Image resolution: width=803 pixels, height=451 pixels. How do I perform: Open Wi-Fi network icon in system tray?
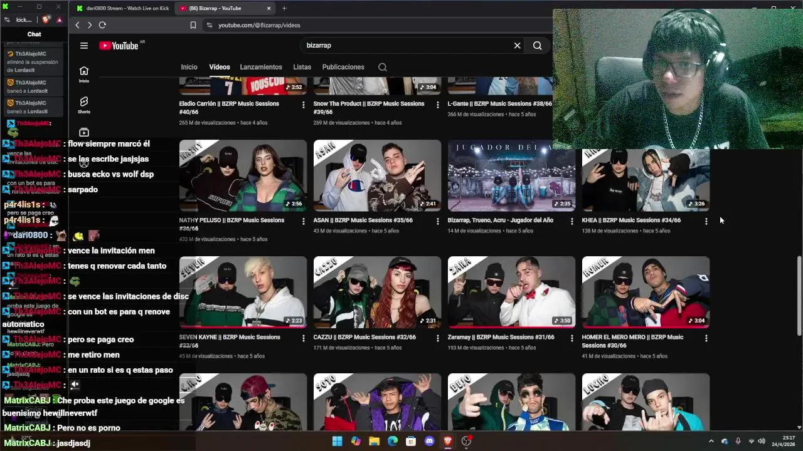[751, 441]
